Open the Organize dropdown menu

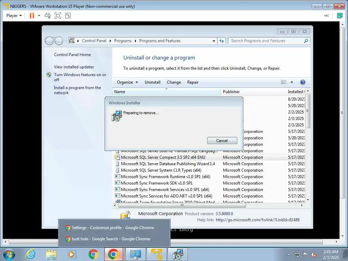127,82
